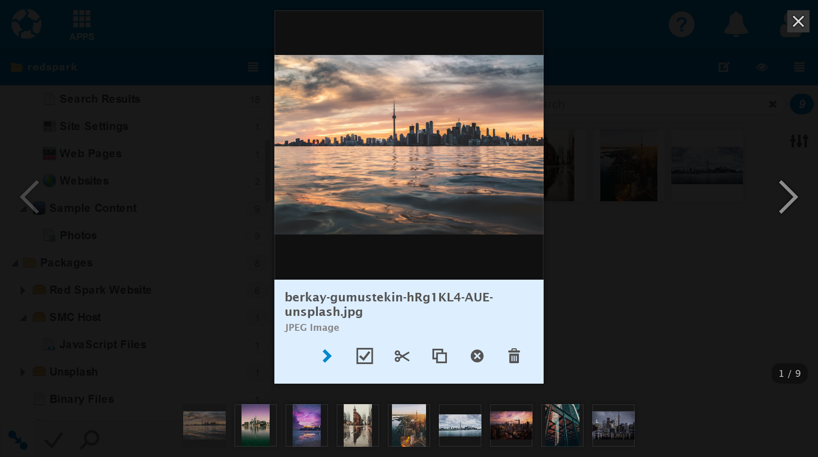Toggle the select checkbox for this image
Screen dimensions: 818x457
click(364, 356)
